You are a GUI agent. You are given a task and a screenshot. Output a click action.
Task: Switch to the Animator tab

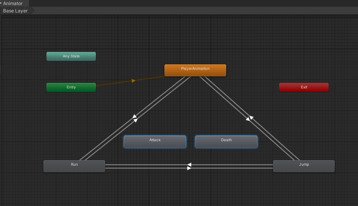click(x=13, y=3)
